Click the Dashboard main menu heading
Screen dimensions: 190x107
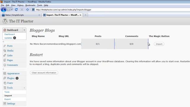pos(12,30)
